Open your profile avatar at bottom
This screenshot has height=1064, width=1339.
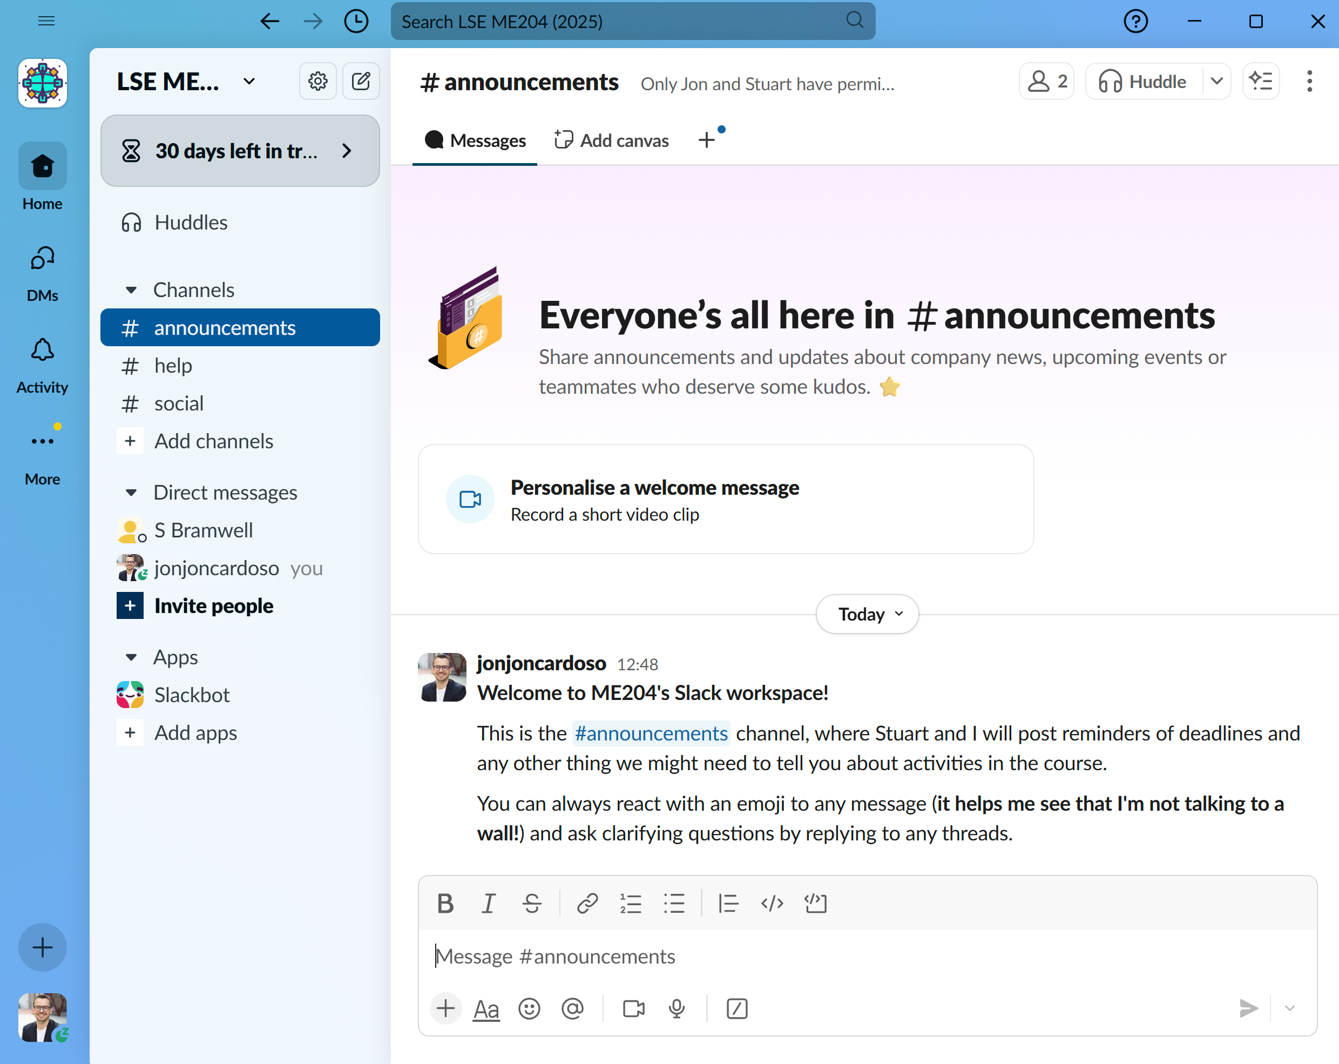click(x=42, y=1018)
